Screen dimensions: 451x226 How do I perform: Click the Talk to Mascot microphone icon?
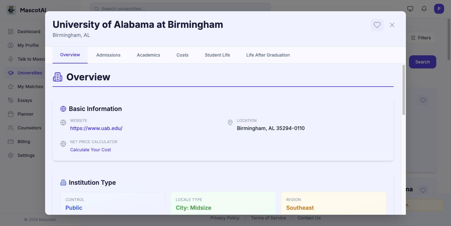(x=11, y=59)
